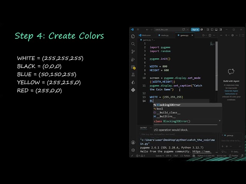
Task: Open the Search view in activity bar
Action: tap(133, 44)
